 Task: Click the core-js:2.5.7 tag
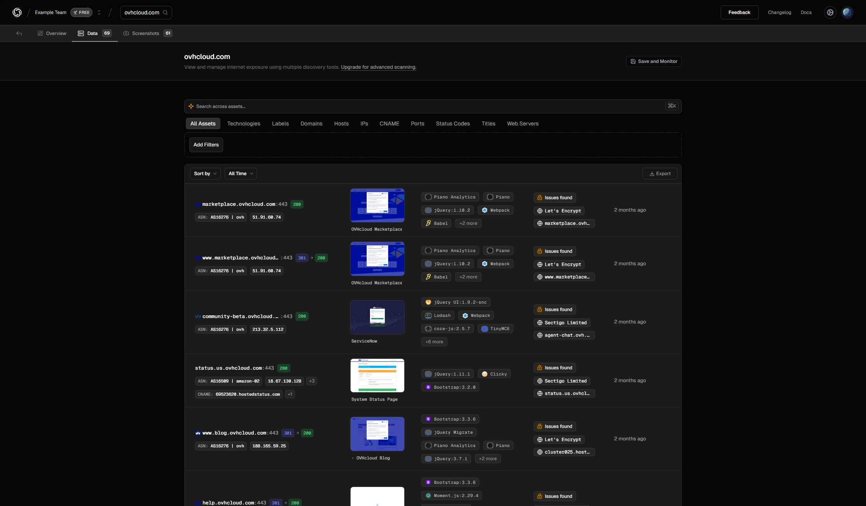coord(447,329)
